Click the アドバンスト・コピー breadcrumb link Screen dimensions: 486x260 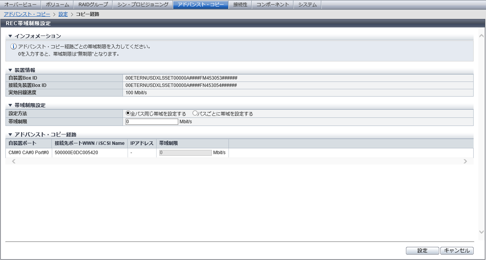pyautogui.click(x=27, y=14)
